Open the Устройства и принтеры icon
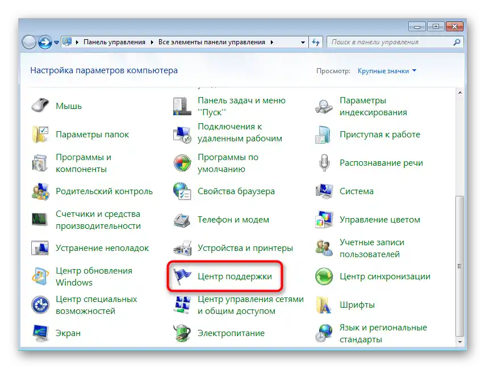The height and width of the screenshot is (369, 485). click(182, 248)
